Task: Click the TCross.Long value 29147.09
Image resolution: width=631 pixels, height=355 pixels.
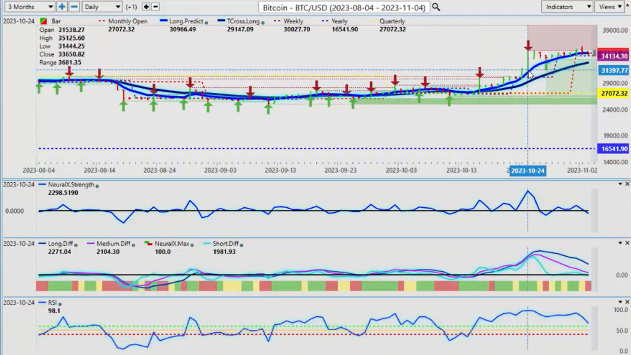Action: pyautogui.click(x=240, y=30)
